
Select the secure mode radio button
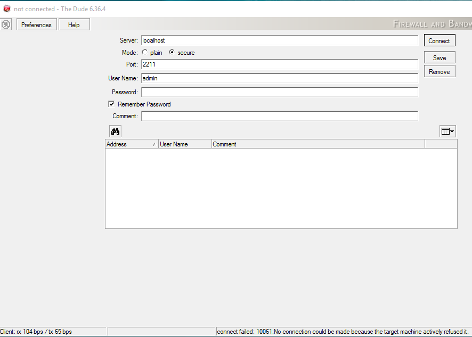pos(172,52)
